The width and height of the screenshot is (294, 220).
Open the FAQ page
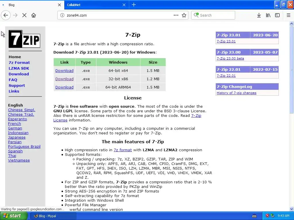pos(13,80)
